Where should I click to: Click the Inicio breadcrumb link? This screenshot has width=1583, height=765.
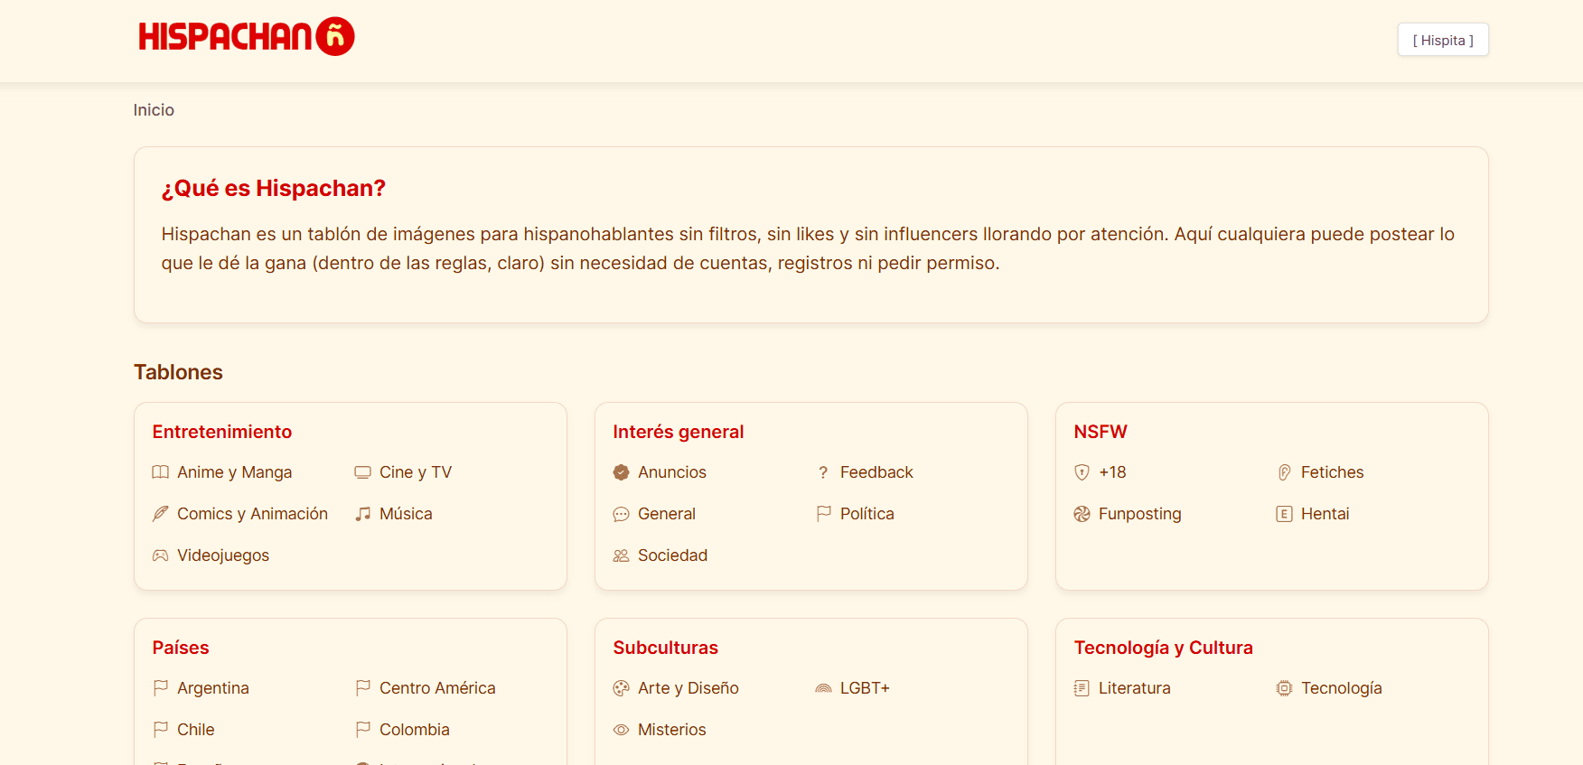click(x=154, y=109)
